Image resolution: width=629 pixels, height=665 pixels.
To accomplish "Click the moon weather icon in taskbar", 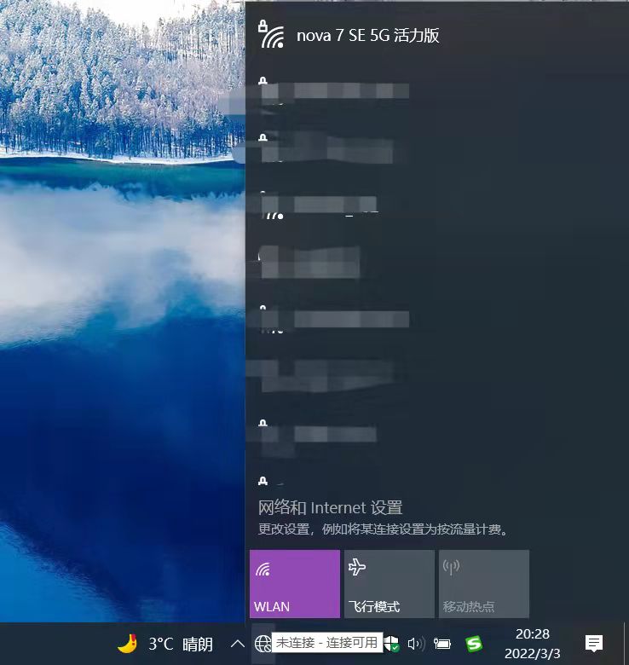I will click(127, 644).
